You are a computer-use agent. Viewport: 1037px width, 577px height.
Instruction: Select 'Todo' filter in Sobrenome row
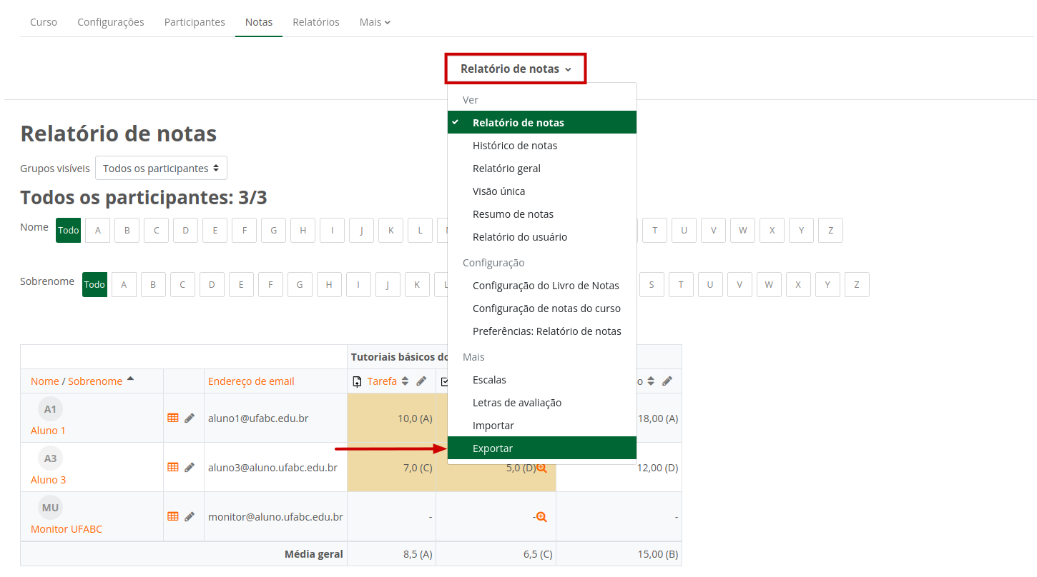[x=94, y=285]
